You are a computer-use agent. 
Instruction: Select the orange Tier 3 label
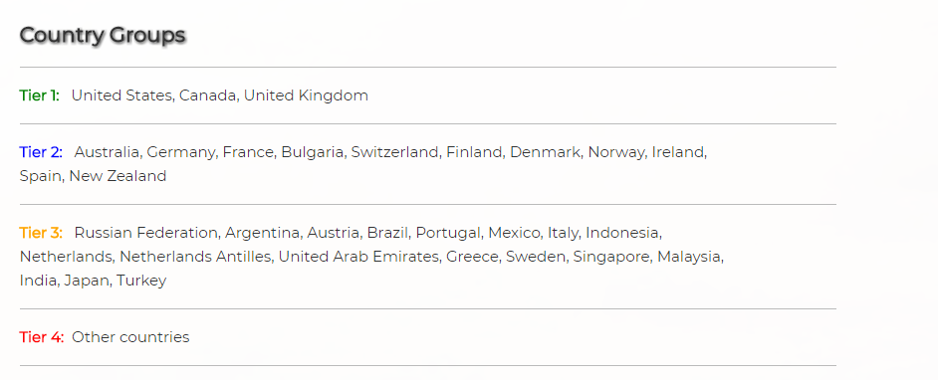coord(41,233)
